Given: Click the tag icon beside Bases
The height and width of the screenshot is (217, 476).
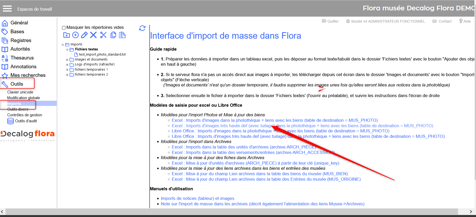Looking at the screenshot, I should (5, 32).
